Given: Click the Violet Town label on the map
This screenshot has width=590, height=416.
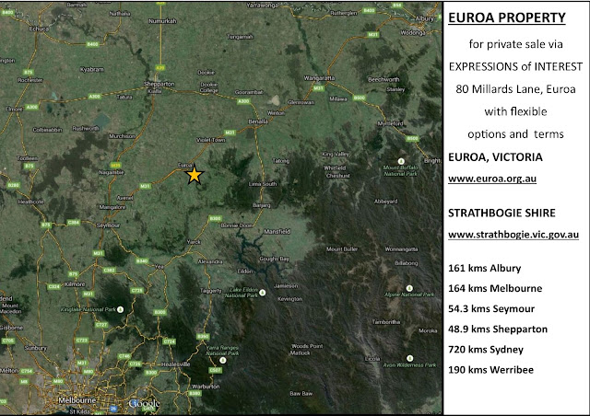Looking at the screenshot, I should (211, 140).
